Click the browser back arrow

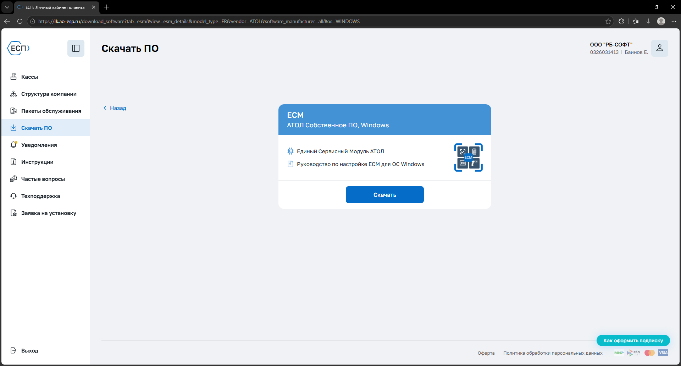[7, 21]
